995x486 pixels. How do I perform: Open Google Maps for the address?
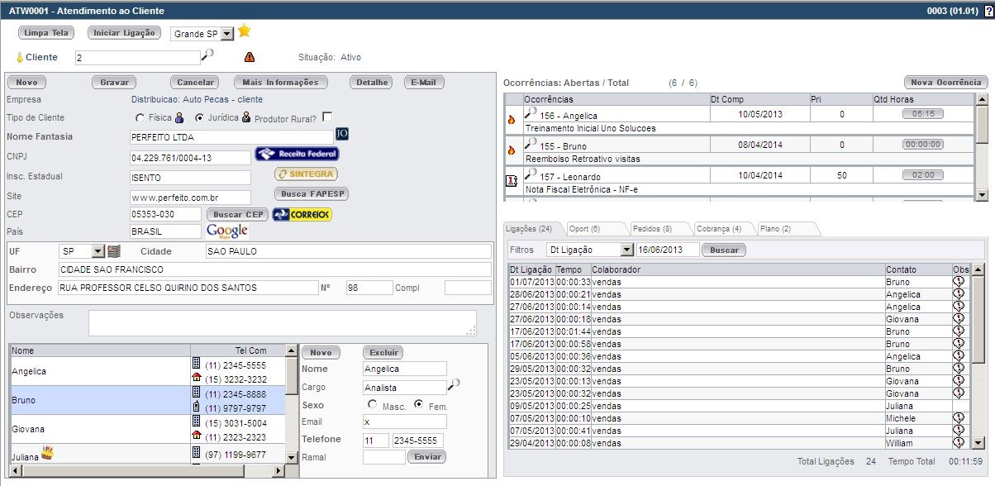[227, 231]
